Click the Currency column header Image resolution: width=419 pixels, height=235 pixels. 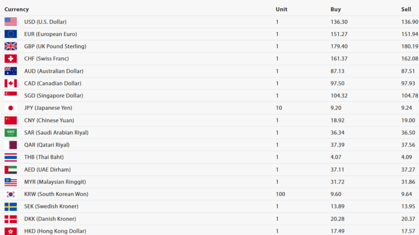[16, 9]
